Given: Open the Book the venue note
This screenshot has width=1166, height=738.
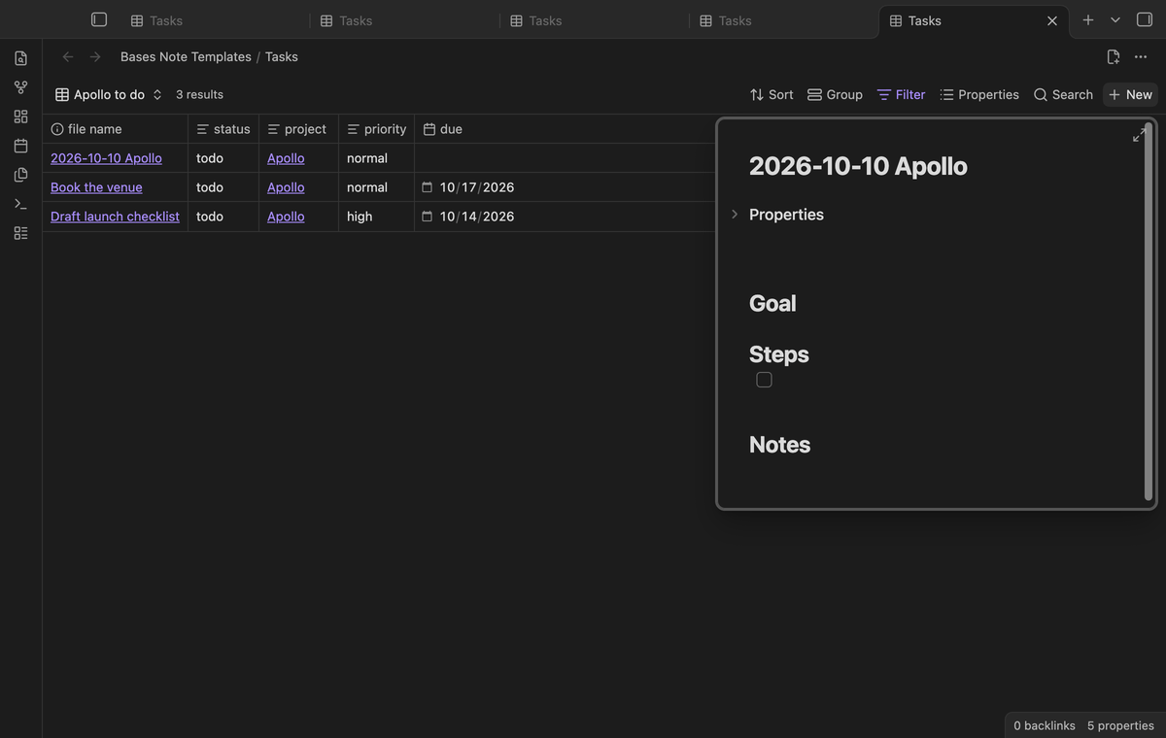Looking at the screenshot, I should 96,187.
